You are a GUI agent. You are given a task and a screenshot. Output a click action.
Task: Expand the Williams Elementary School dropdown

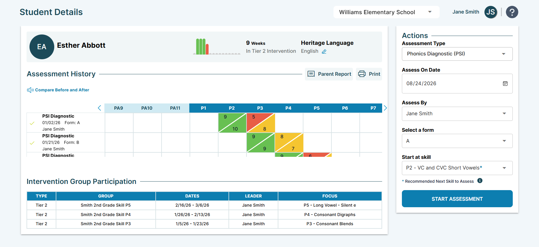[x=386, y=12]
